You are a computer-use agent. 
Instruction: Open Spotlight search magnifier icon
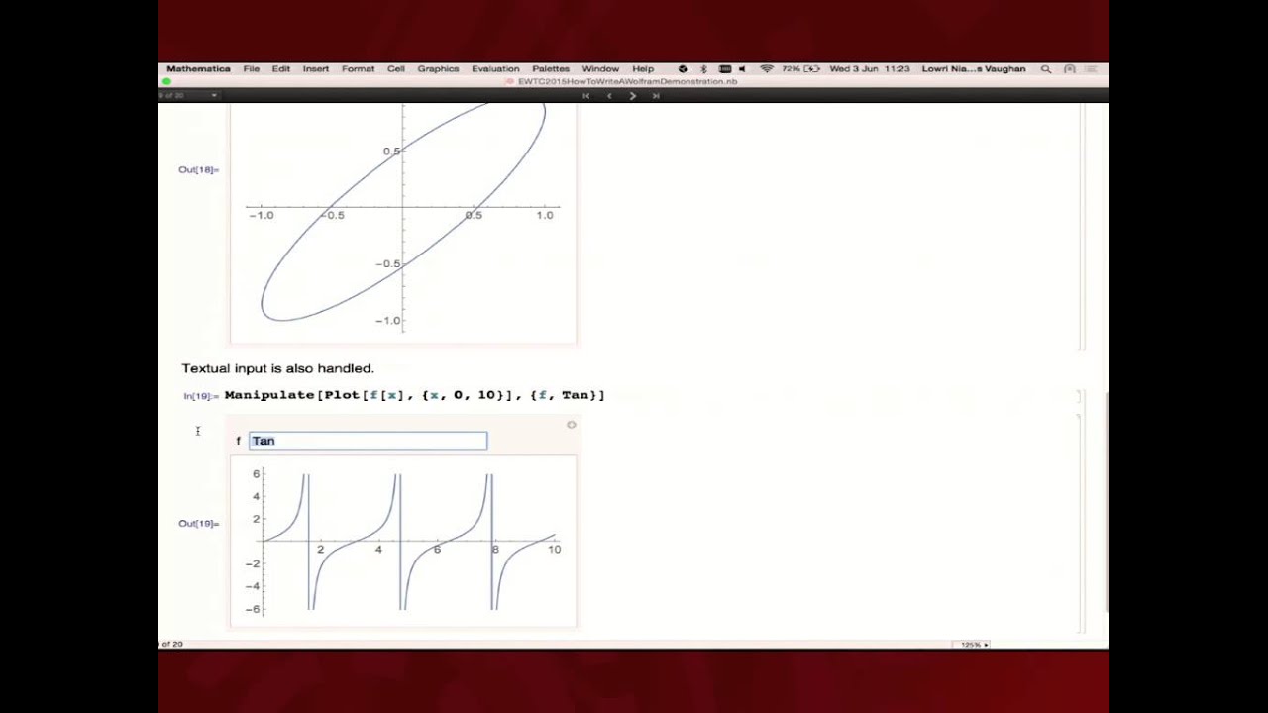coord(1046,69)
